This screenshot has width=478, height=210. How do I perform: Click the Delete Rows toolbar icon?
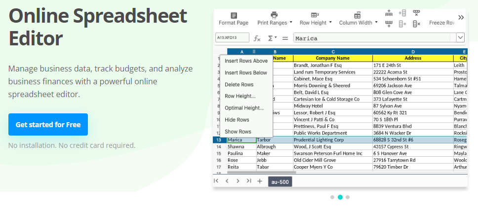point(416,13)
